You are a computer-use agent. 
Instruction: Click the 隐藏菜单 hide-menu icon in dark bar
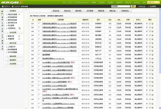point(3,6)
